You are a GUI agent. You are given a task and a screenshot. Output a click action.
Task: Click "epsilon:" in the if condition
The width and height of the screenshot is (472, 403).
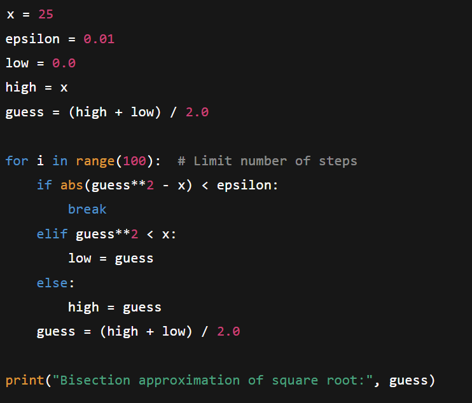point(247,186)
